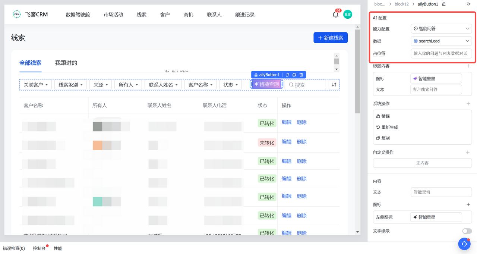Click the delete icon on ailyButton1 toolbar

click(301, 75)
